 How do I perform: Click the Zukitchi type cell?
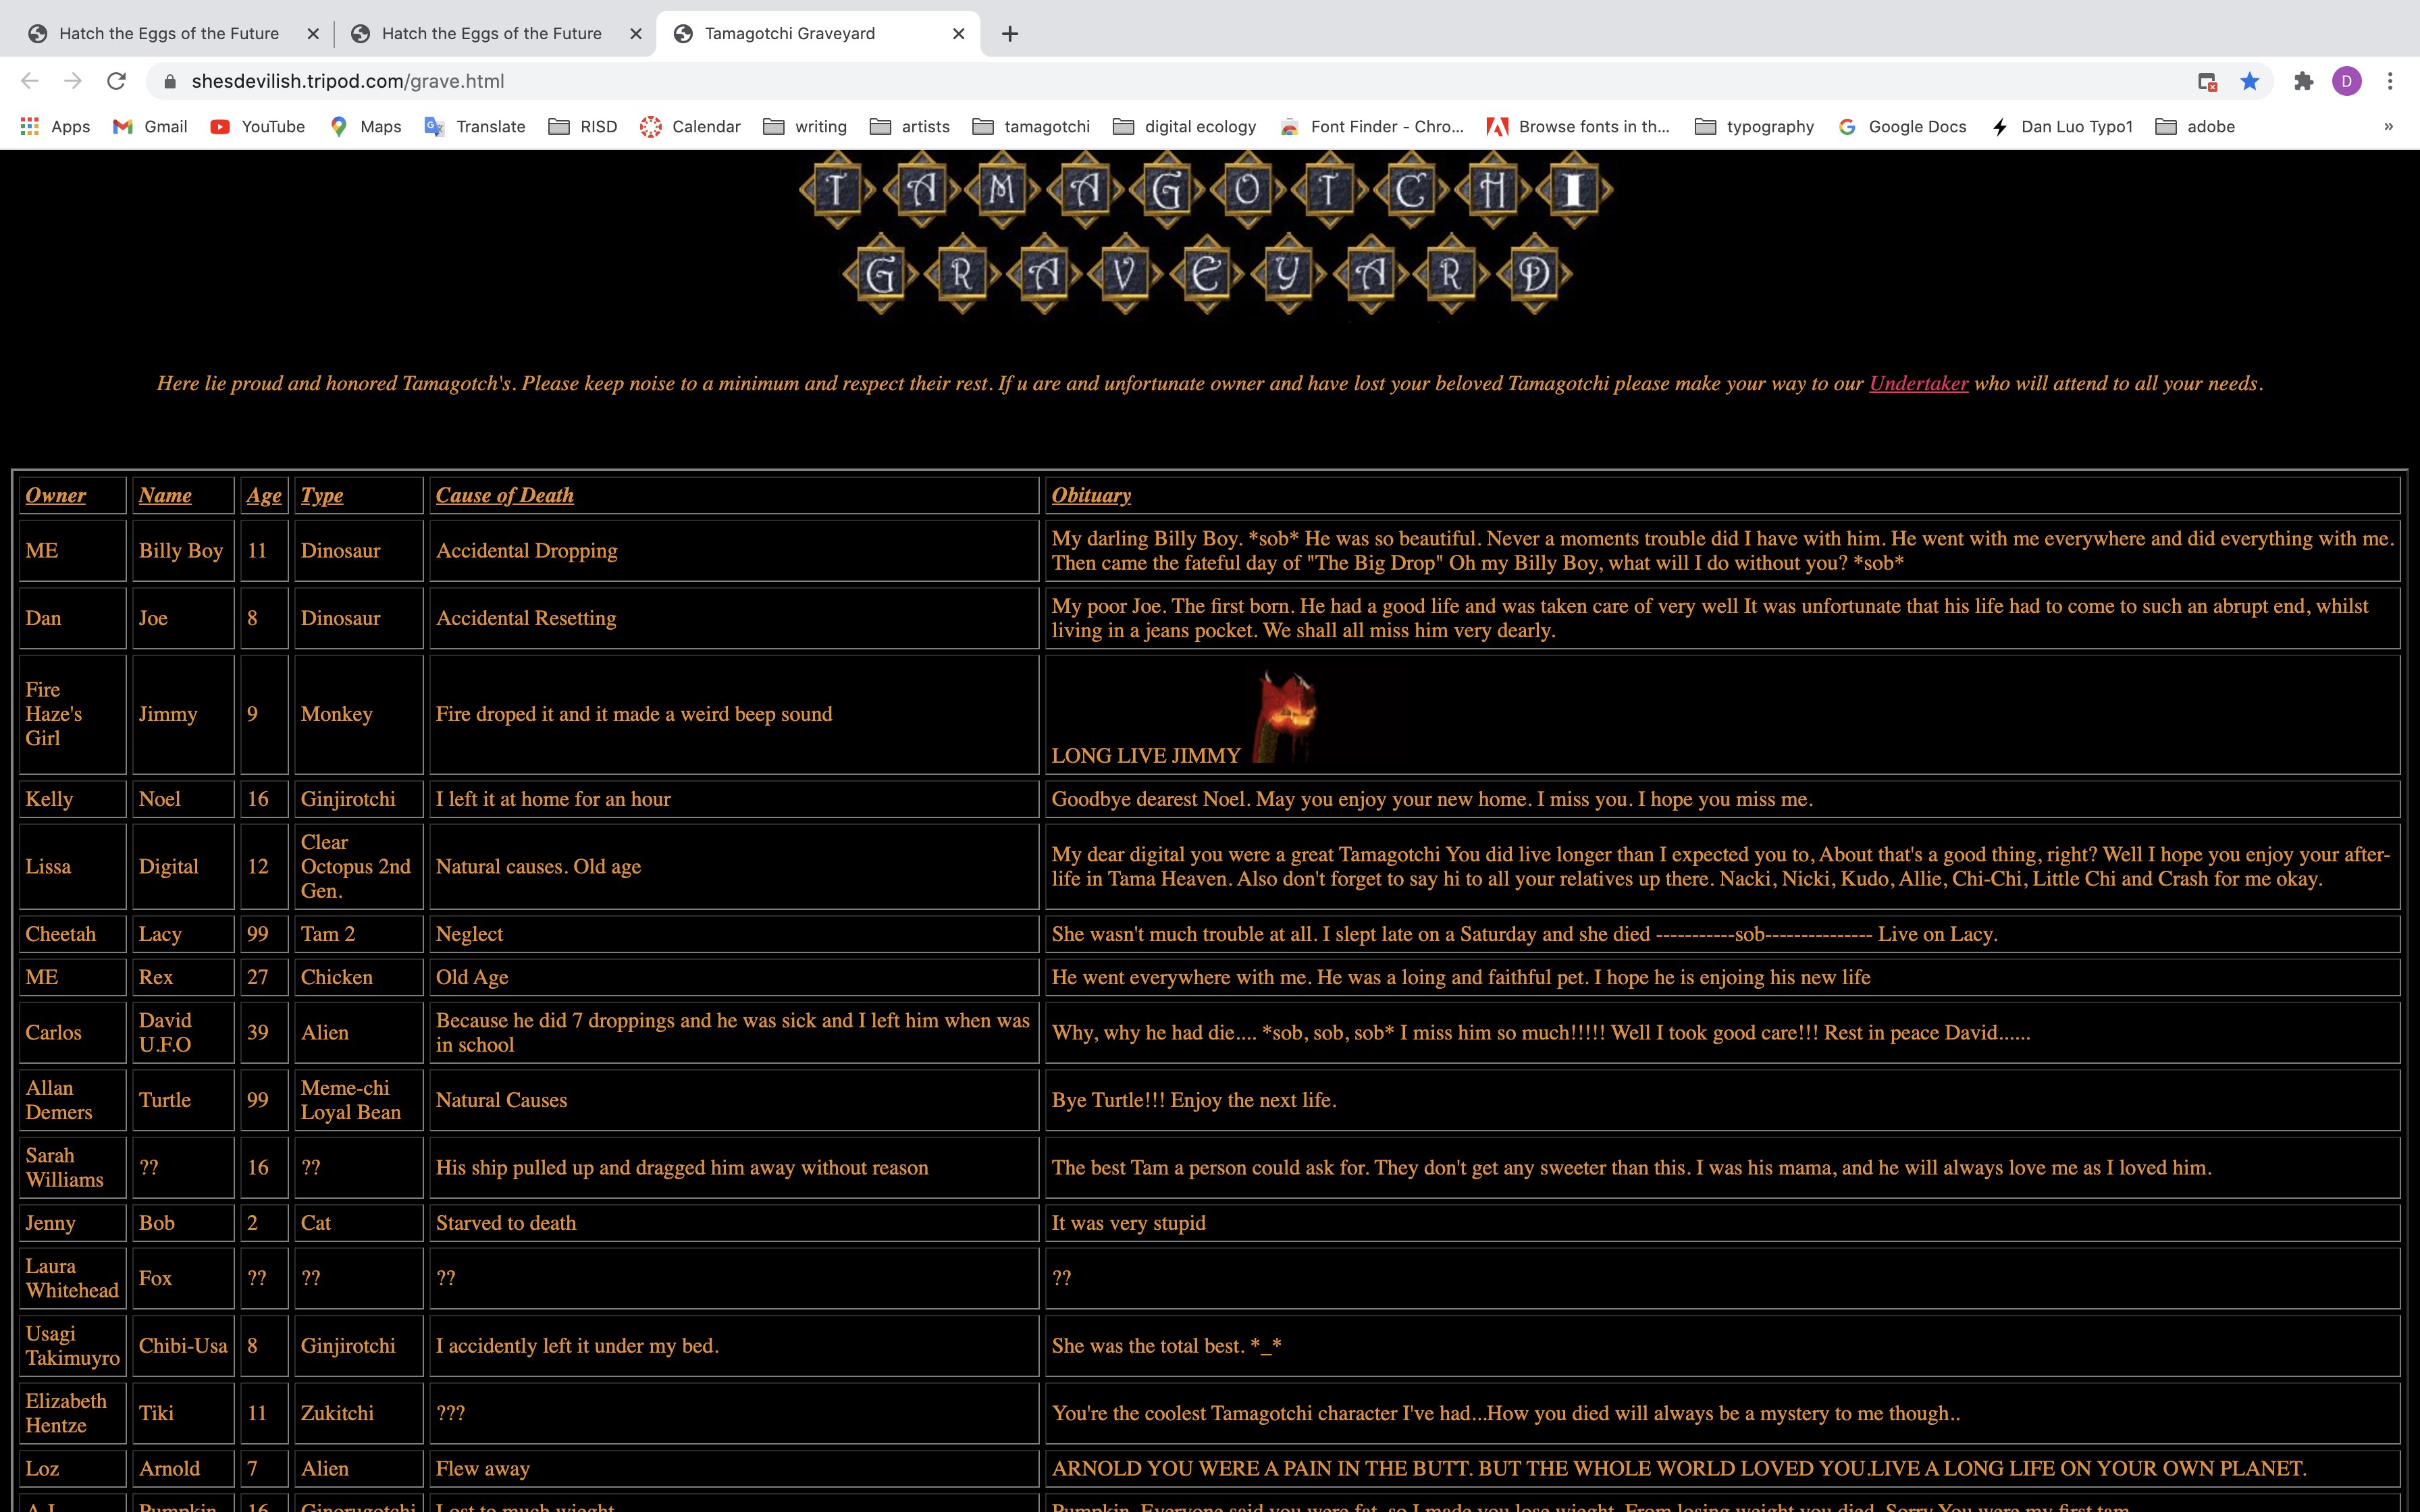pos(359,1413)
